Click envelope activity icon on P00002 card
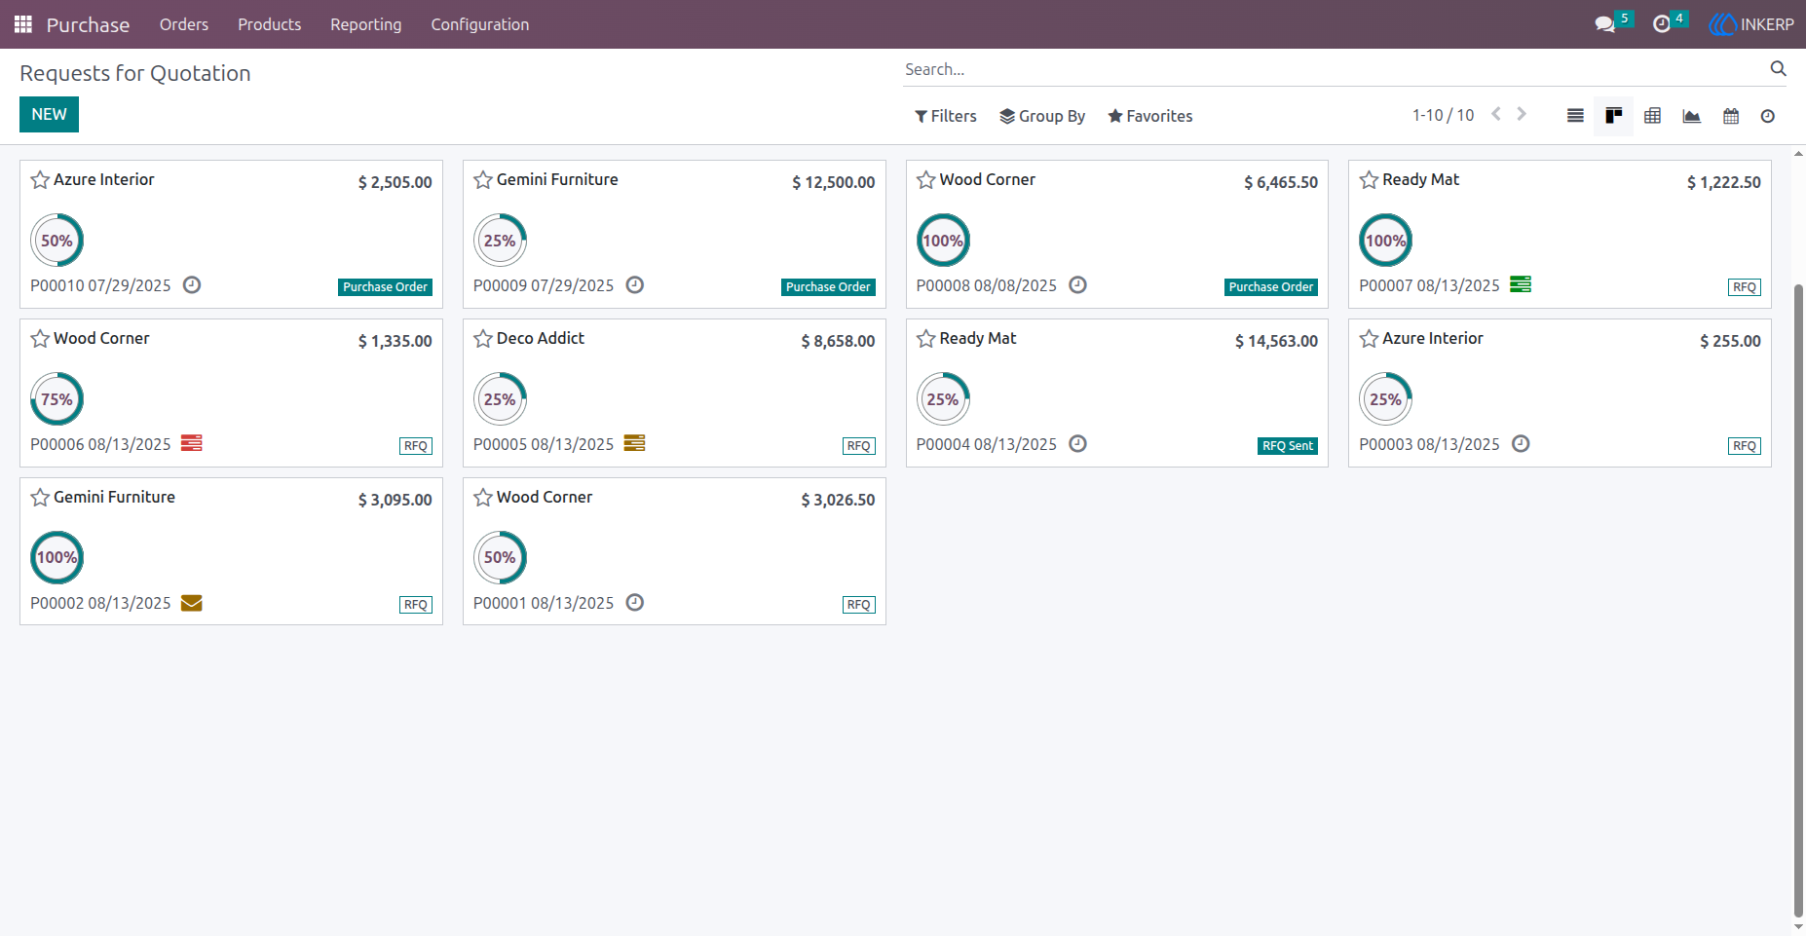 pos(192,603)
